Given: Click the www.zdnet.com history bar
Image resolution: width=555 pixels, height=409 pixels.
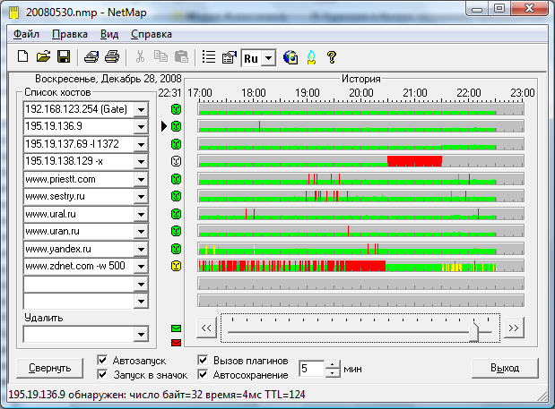Looking at the screenshot, I should click(x=360, y=266).
